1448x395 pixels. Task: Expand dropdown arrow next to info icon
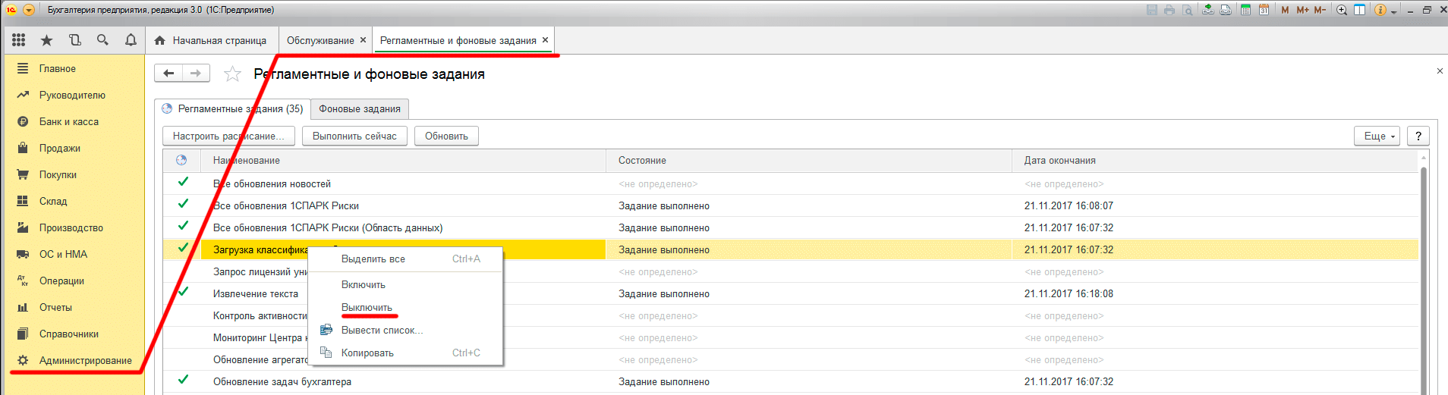(1393, 11)
